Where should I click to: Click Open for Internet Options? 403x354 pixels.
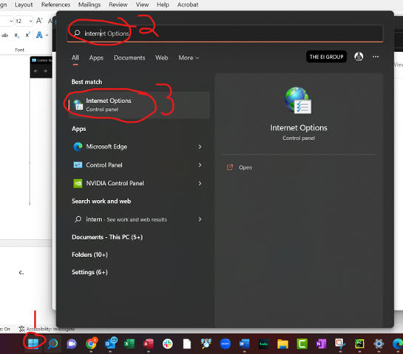tap(245, 167)
